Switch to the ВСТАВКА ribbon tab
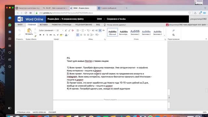Screen dimensions: 208x117 tap(44, 25)
